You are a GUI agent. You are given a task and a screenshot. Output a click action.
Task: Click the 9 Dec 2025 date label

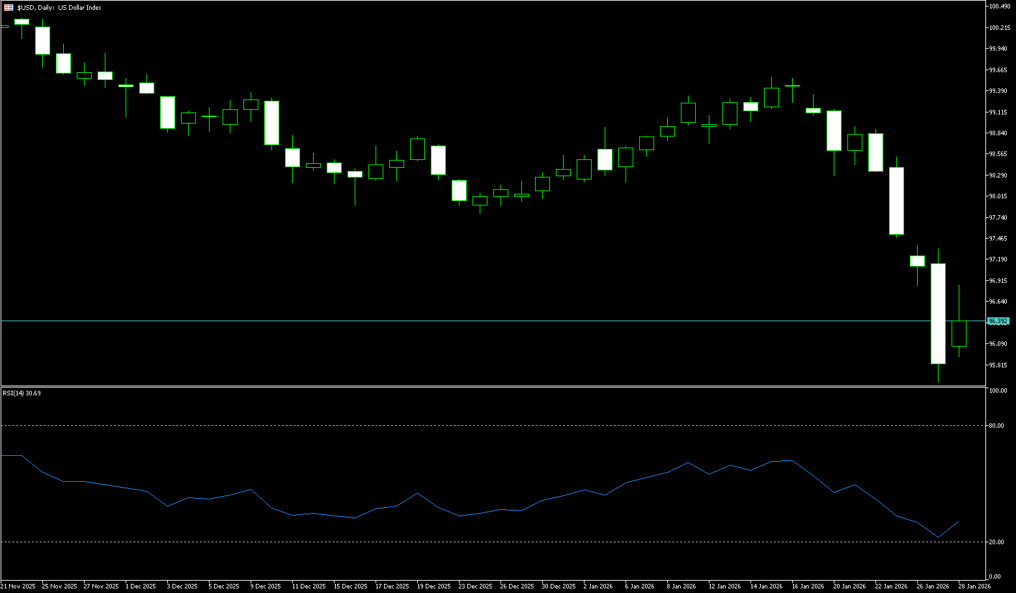click(265, 586)
